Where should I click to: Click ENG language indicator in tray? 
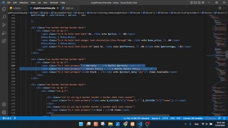click(196, 124)
